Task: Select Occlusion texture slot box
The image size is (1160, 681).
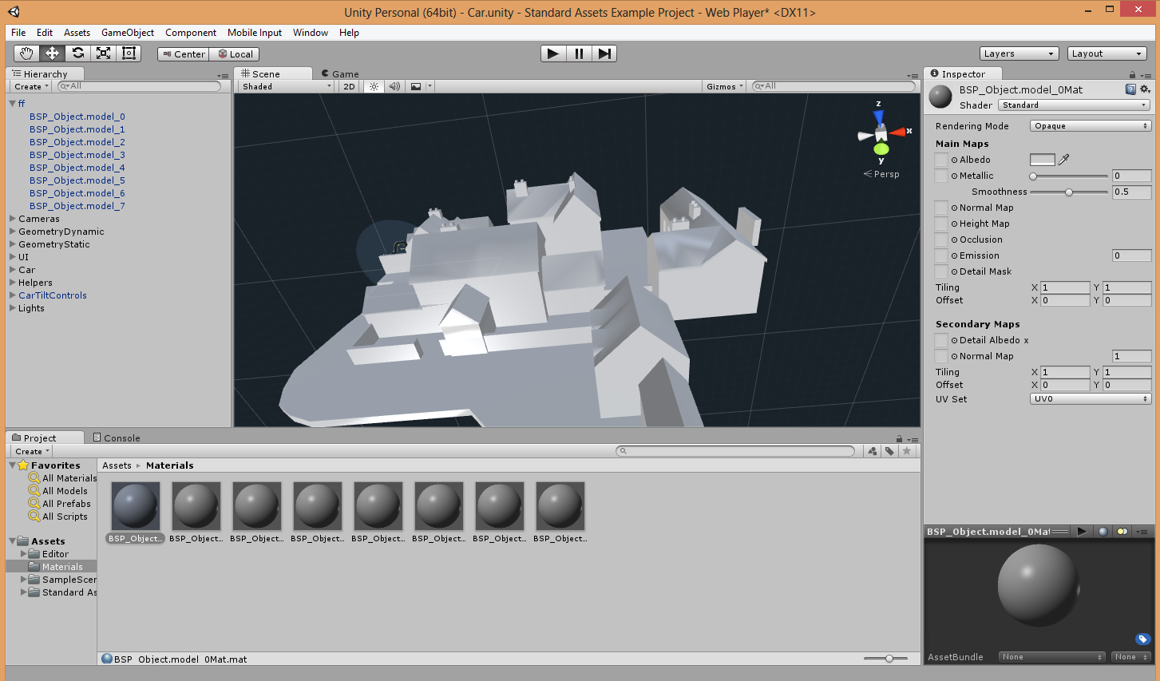Action: click(x=941, y=240)
